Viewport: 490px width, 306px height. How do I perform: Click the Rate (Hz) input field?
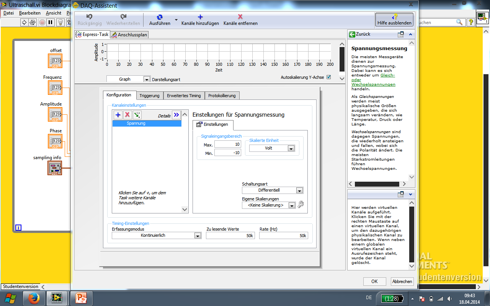coord(283,236)
